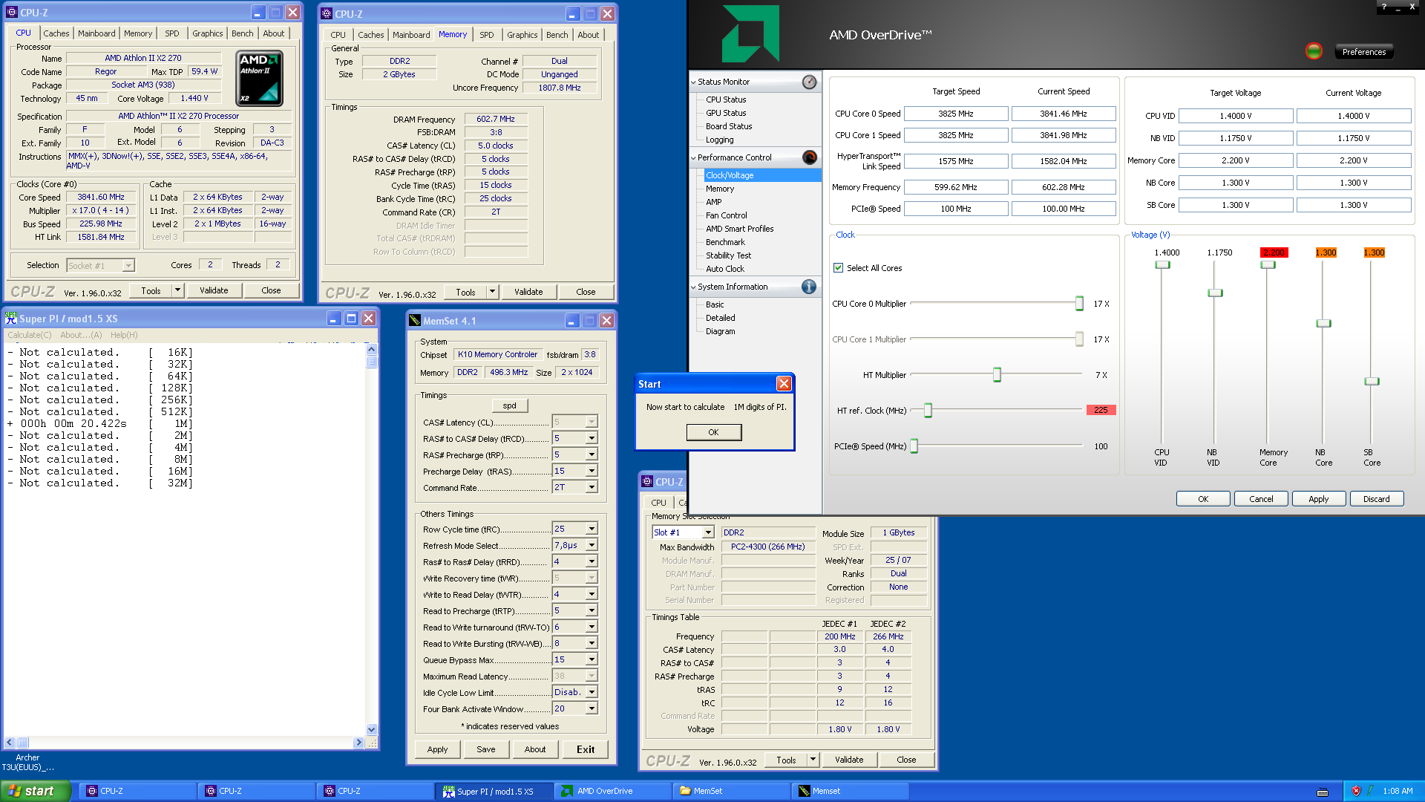Image resolution: width=1425 pixels, height=802 pixels.
Task: Click the Status Monitor gauge icon
Action: (809, 82)
